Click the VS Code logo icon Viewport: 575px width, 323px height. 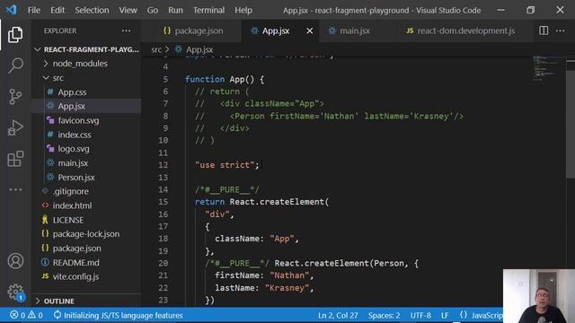pyautogui.click(x=11, y=10)
